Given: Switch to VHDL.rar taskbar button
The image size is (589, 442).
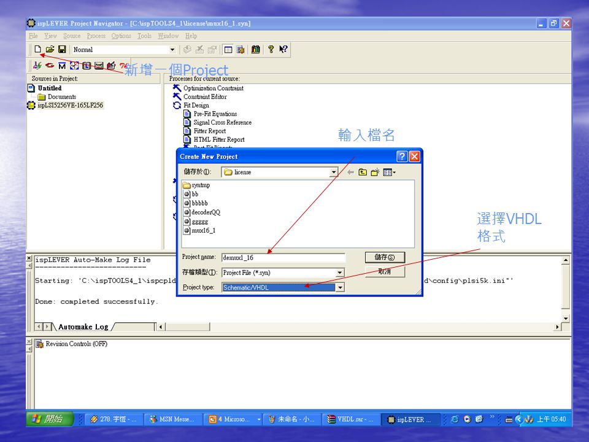Looking at the screenshot, I should (350, 419).
